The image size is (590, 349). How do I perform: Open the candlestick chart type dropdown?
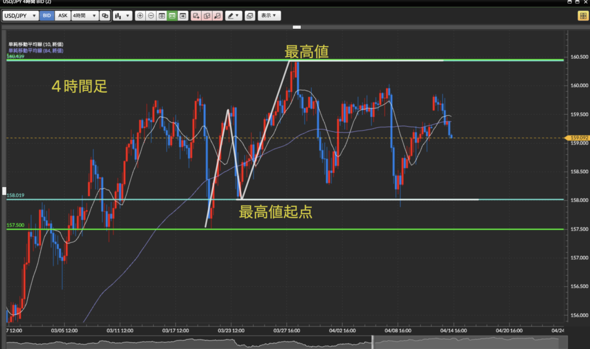(x=121, y=16)
